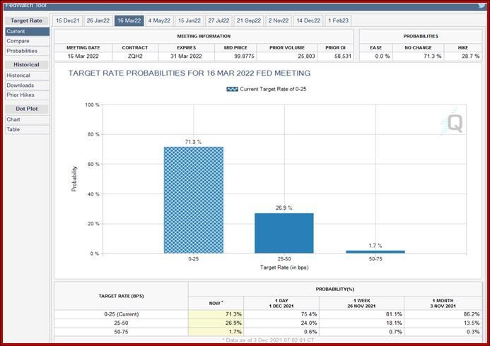Image resolution: width=490 pixels, height=346 pixels.
Task: Click the NOW column header
Action: [216, 303]
